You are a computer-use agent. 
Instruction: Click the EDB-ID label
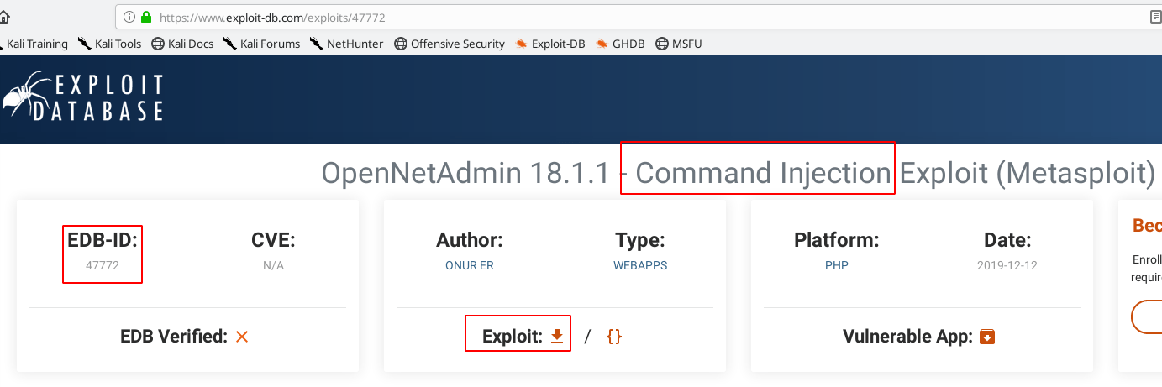coord(103,240)
